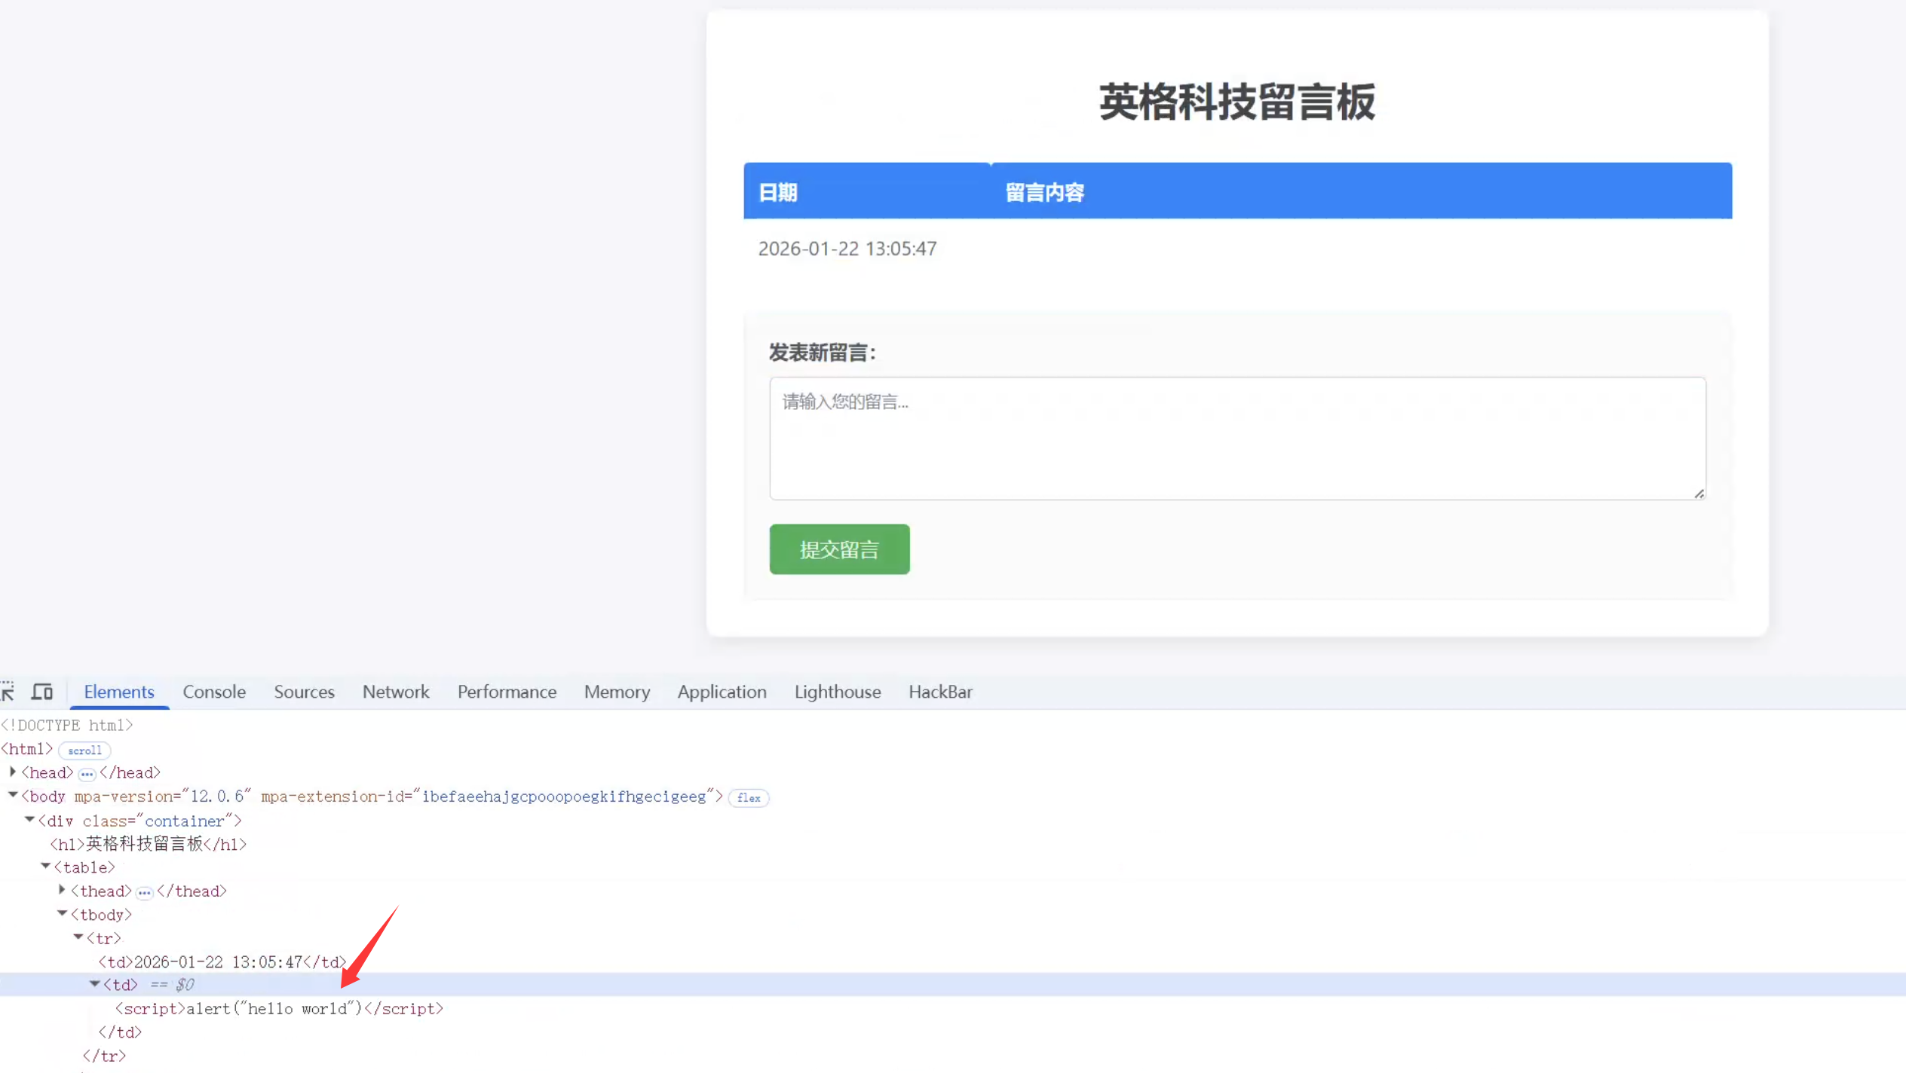The image size is (1906, 1073).
Task: Collapse the selected td node
Action: tap(95, 983)
